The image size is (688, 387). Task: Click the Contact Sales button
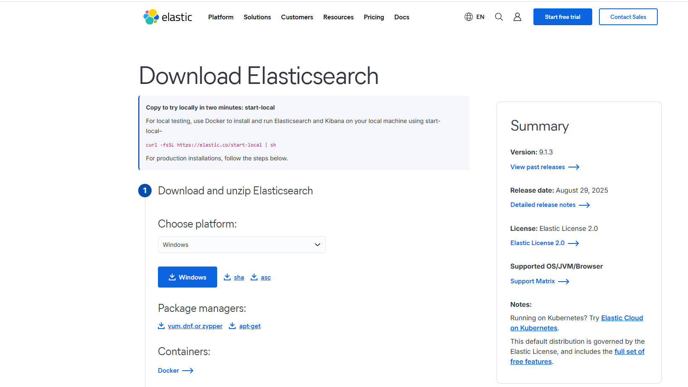[x=628, y=17]
